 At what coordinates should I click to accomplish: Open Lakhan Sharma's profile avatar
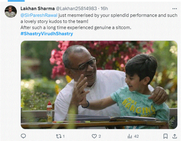pyautogui.click(x=11, y=12)
